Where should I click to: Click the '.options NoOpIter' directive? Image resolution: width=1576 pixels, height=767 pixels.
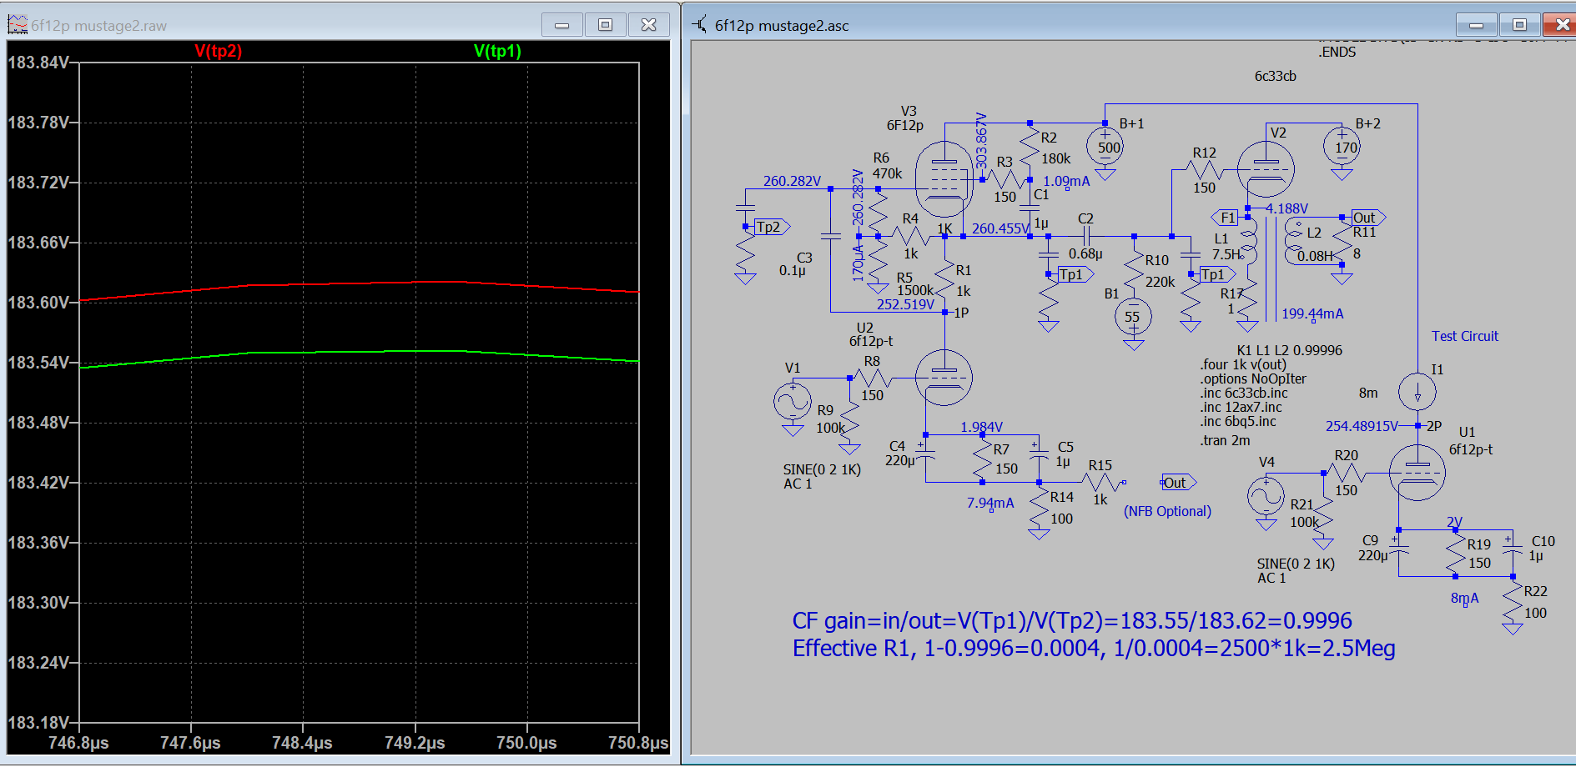click(1253, 379)
